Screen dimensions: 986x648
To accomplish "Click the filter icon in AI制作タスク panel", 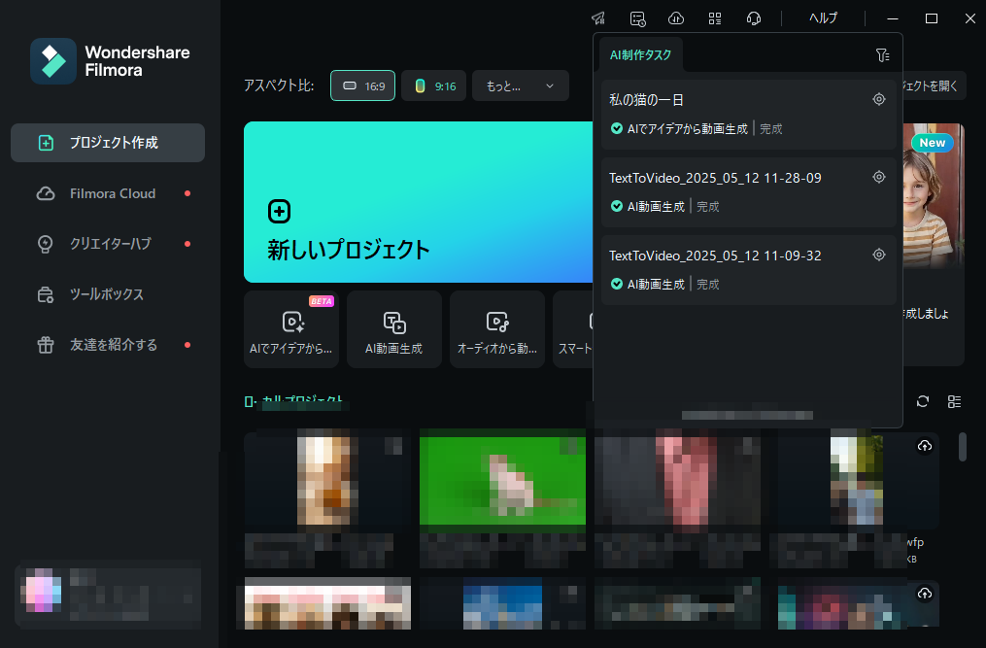I will [x=882, y=55].
